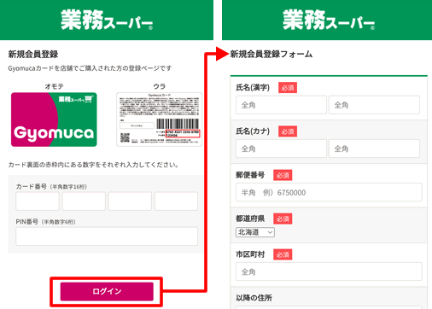Focus the PIN番号 input field
The height and width of the screenshot is (309, 432).
(x=107, y=236)
